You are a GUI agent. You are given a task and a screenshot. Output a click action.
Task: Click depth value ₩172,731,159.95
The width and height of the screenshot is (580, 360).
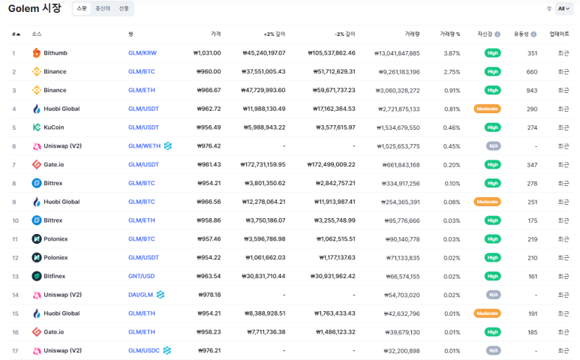point(263,164)
